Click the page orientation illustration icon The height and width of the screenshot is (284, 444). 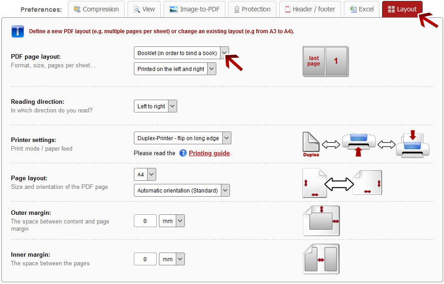pyautogui.click(x=342, y=183)
